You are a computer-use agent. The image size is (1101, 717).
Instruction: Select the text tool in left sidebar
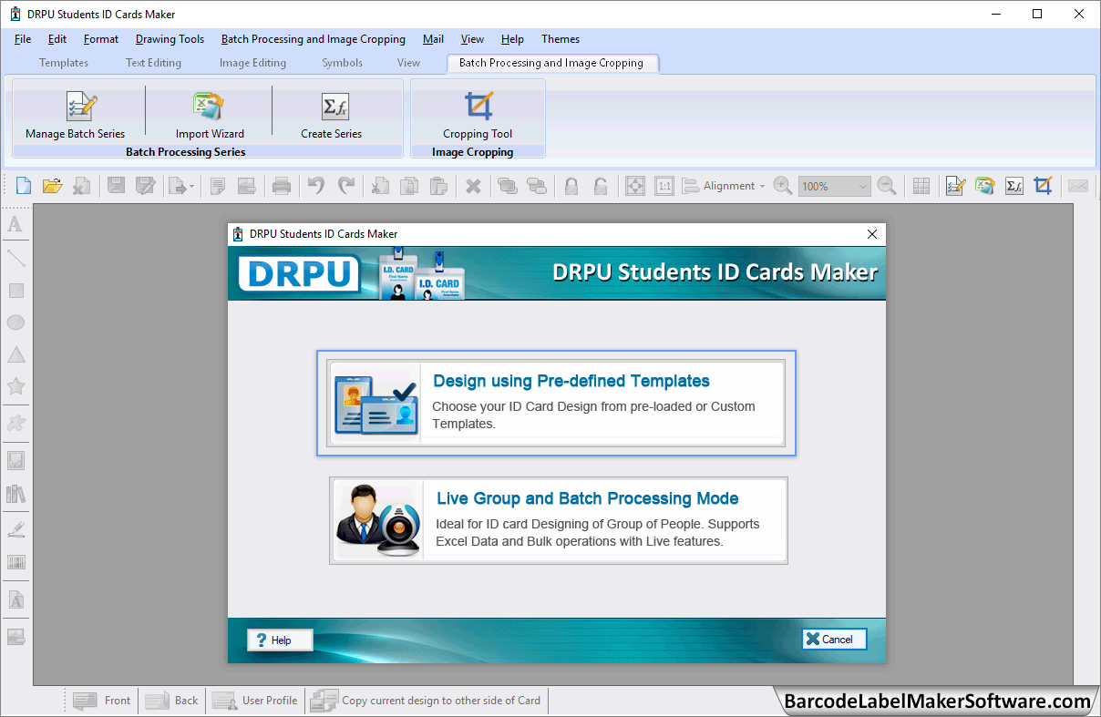pos(15,224)
